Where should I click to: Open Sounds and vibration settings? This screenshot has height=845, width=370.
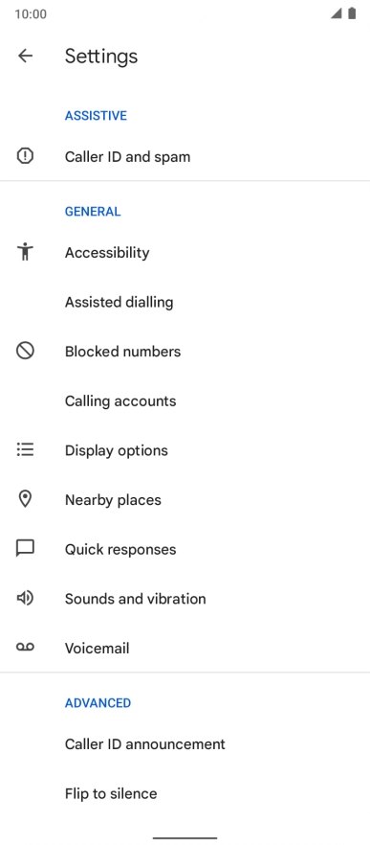(x=185, y=599)
